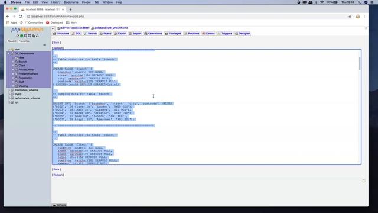378x213 pixels.
Task: Open Notification Center icon
Action: pos(372,2)
